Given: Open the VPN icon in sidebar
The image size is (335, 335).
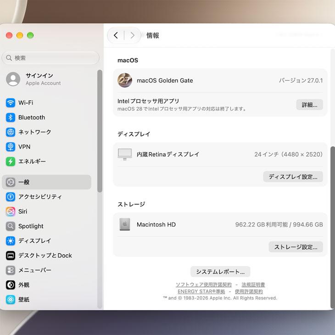Looking at the screenshot, I should pyautogui.click(x=11, y=147).
